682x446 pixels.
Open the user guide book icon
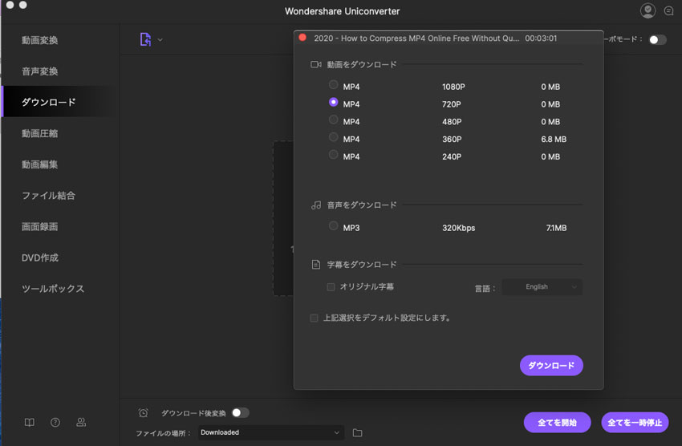pyautogui.click(x=29, y=422)
